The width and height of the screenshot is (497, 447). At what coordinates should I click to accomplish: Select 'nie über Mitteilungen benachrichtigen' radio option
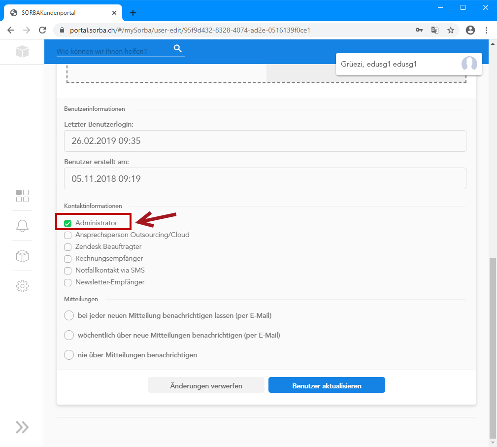(x=69, y=355)
